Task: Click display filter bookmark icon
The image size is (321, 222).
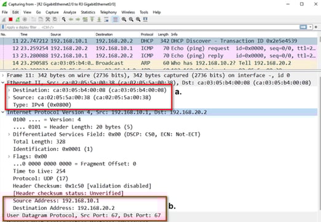Action: (x=3, y=27)
